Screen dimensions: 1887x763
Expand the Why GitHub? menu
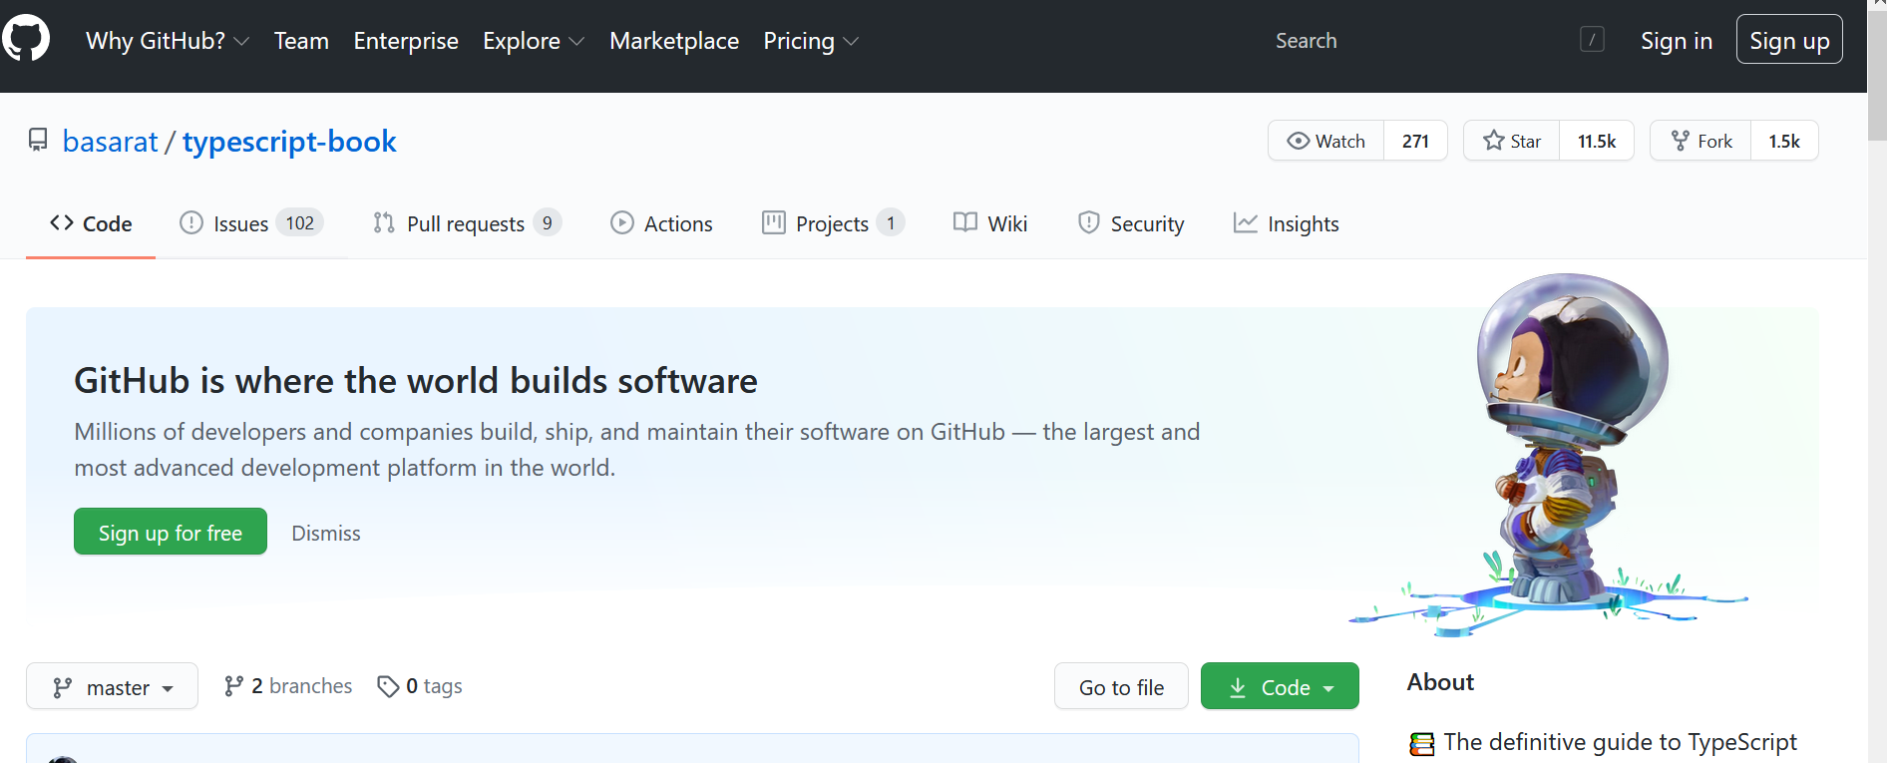[x=167, y=41]
